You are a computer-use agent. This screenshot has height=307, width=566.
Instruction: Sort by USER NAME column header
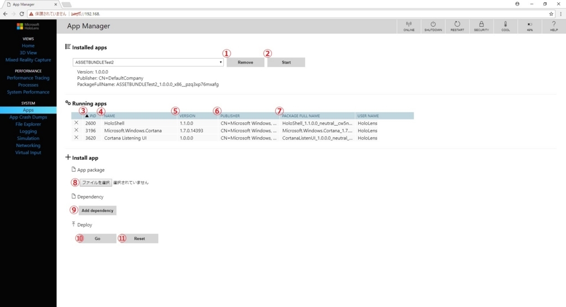point(368,116)
